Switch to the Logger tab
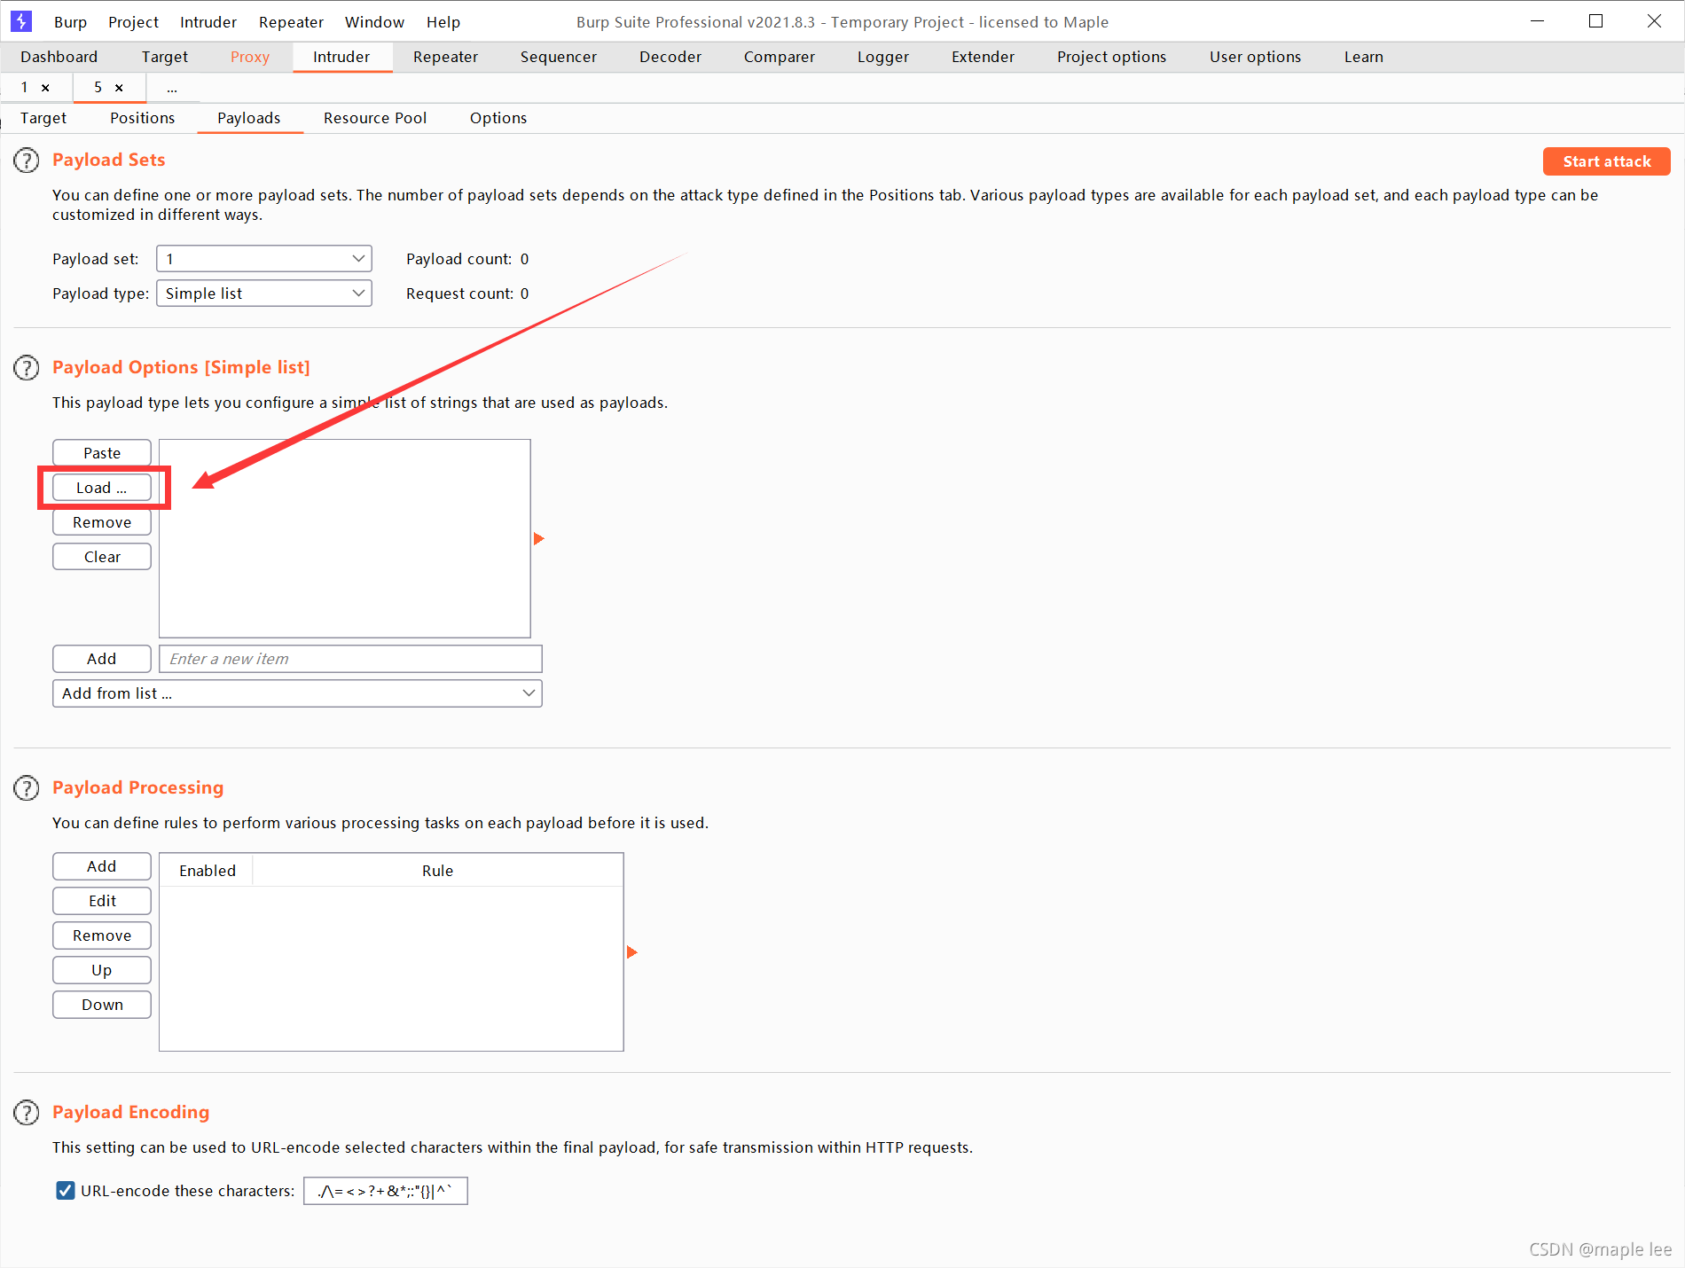This screenshot has height=1268, width=1685. tap(883, 57)
